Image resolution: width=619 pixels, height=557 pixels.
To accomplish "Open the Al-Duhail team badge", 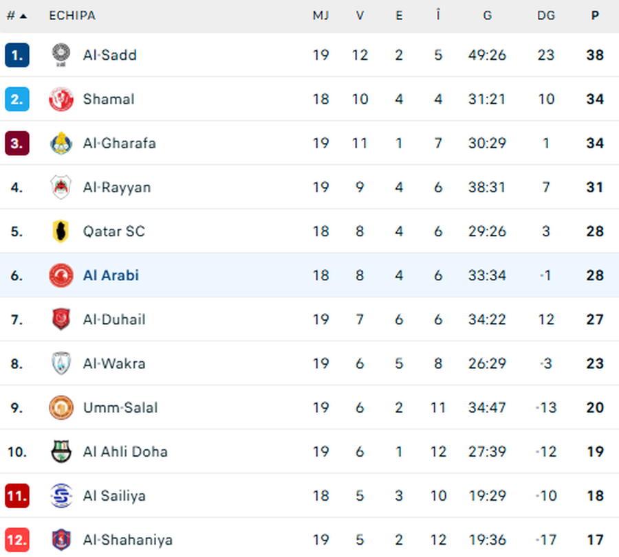I will [61, 319].
